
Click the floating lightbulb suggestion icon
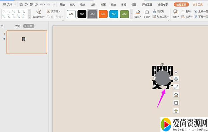176,111
